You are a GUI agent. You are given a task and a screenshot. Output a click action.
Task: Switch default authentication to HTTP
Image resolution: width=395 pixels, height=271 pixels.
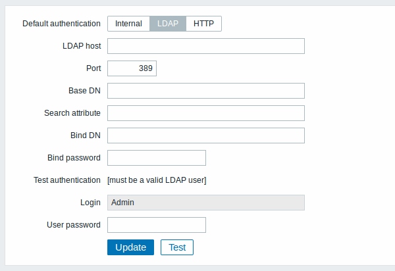point(204,24)
